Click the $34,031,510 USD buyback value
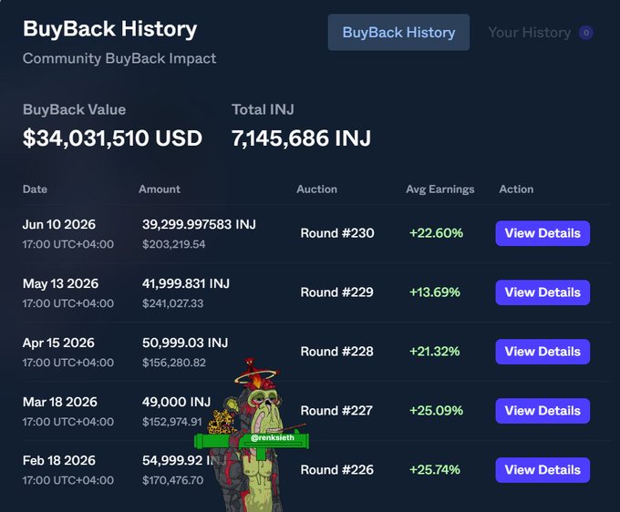This screenshot has width=620, height=512. pyautogui.click(x=113, y=138)
